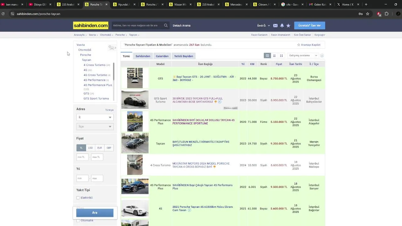
Task: Select TL currency toggle
Action: [81, 148]
